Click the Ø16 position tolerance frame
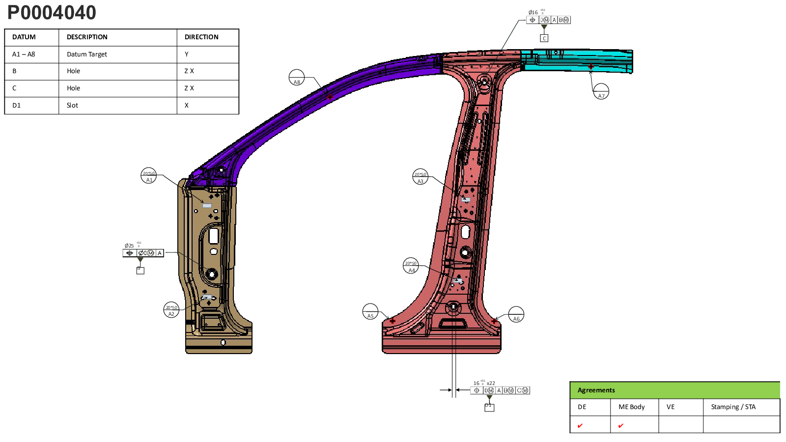 [548, 20]
